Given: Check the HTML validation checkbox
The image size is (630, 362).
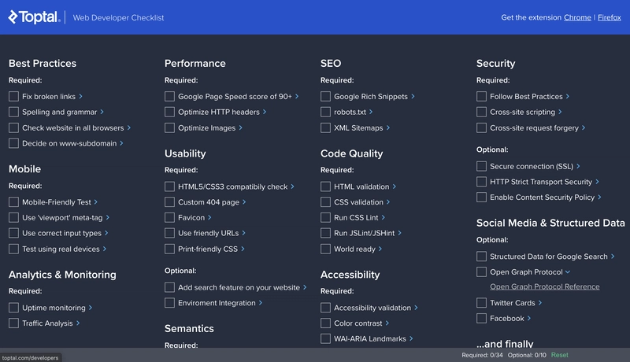Looking at the screenshot, I should coord(325,187).
